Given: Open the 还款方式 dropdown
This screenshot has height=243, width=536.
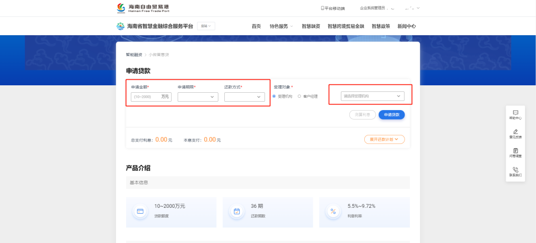Looking at the screenshot, I should click(245, 97).
